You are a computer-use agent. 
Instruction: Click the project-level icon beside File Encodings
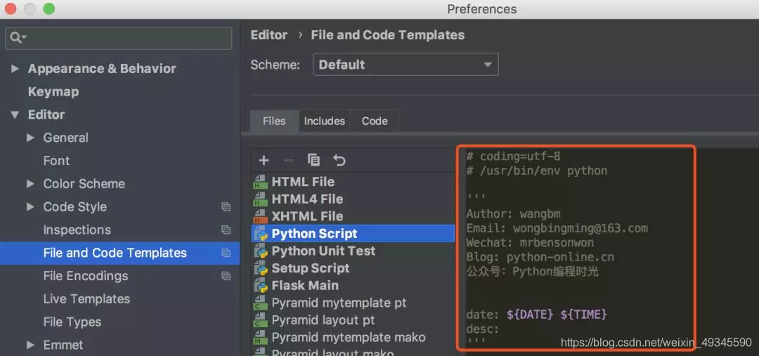pyautogui.click(x=226, y=276)
